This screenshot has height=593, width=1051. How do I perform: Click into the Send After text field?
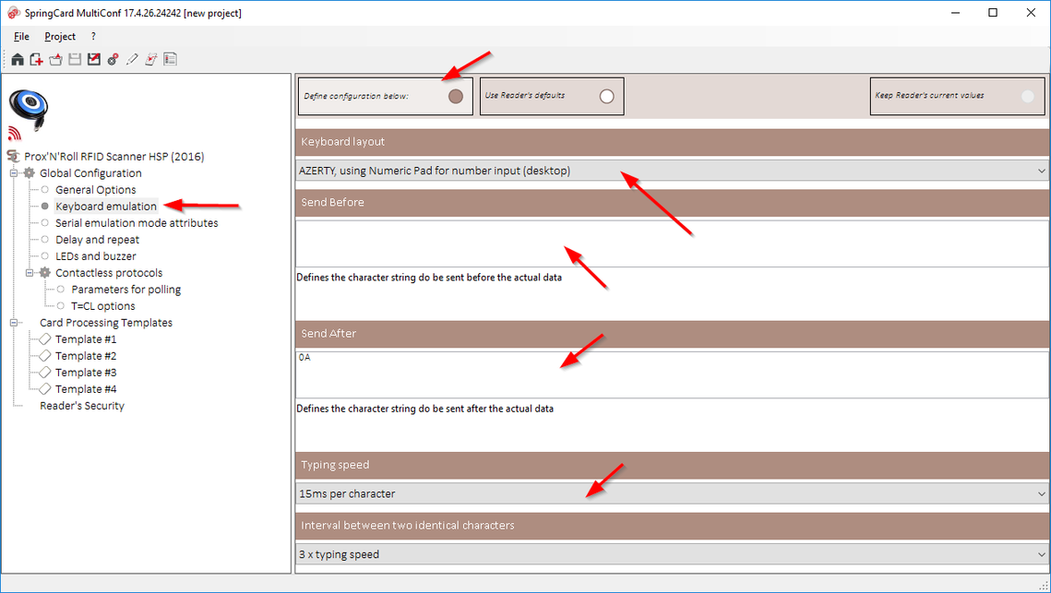click(x=672, y=374)
